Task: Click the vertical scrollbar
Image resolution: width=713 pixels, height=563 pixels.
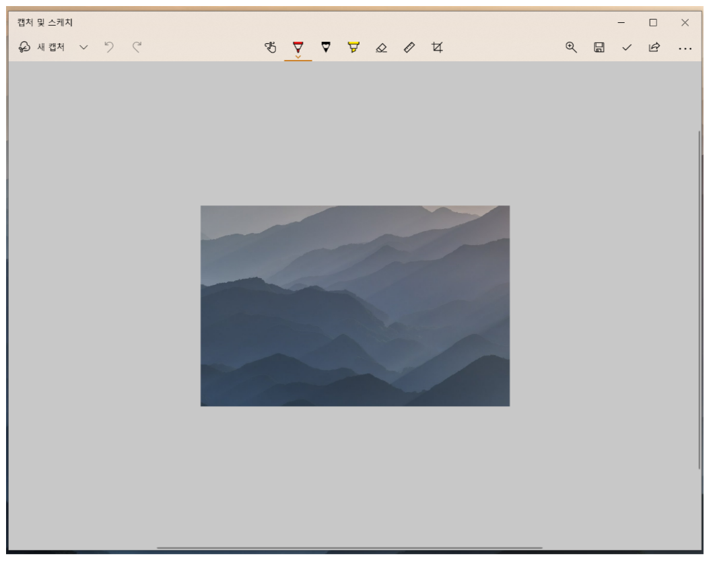Action: [x=700, y=300]
